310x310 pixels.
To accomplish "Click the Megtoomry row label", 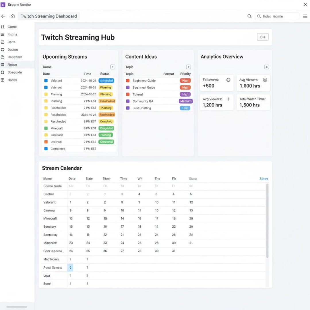I will point(51,259).
